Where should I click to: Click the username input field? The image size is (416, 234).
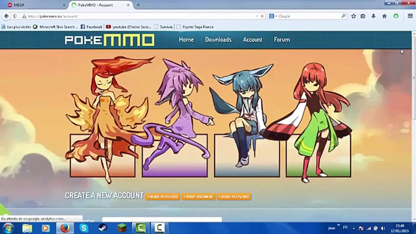(162, 220)
